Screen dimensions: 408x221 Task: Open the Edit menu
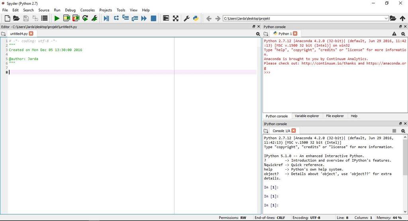[16, 10]
